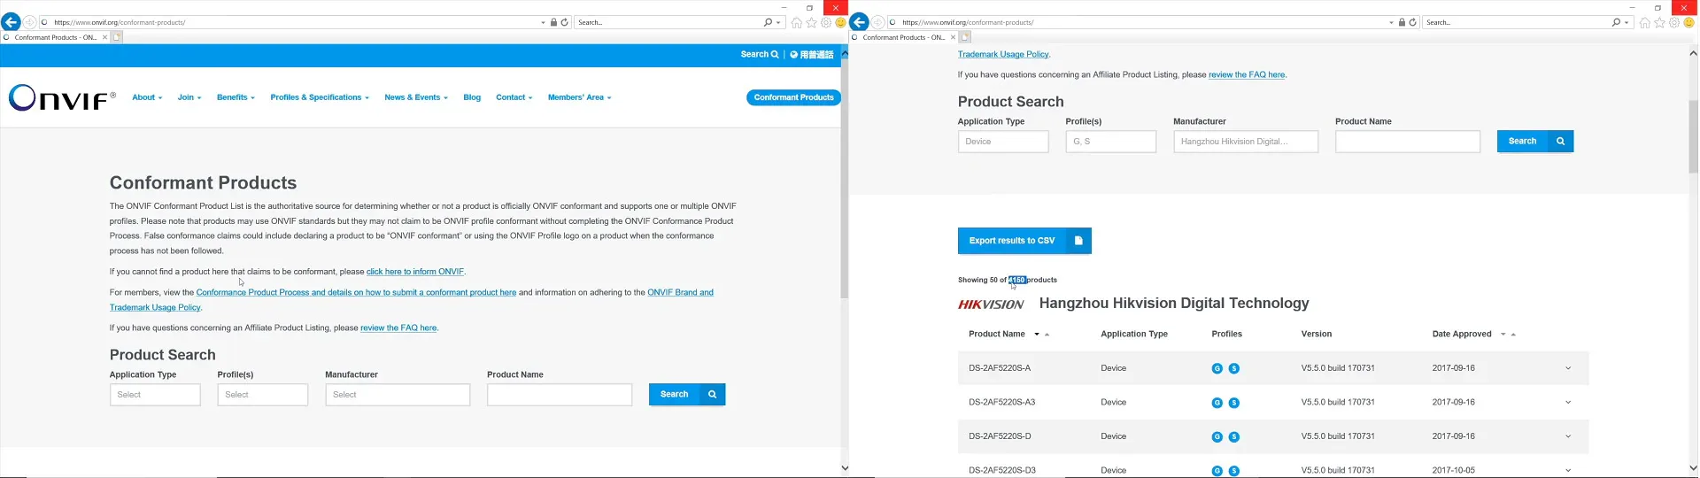Open Trademark Usage Policy link in right window
The image size is (1700, 478).
(1003, 54)
